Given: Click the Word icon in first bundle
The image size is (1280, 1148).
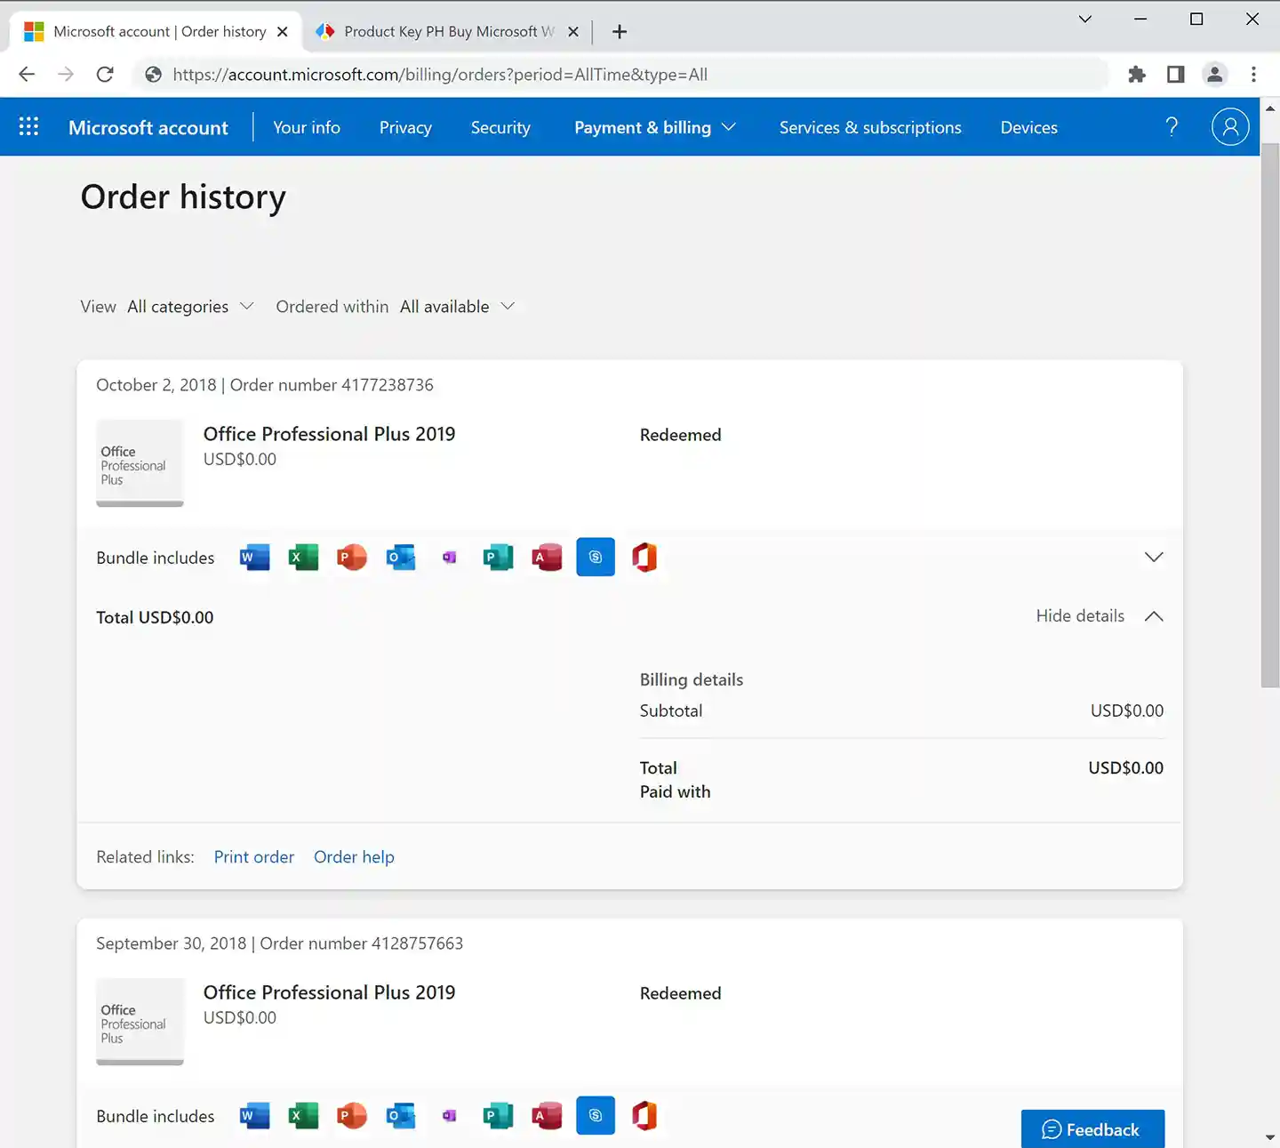Looking at the screenshot, I should click(x=254, y=558).
